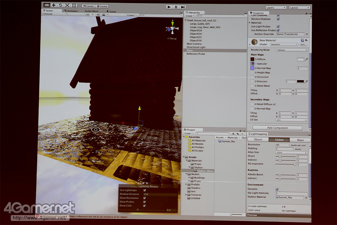Start Play mode
This screenshot has width=337, height=225.
tap(169, 7)
